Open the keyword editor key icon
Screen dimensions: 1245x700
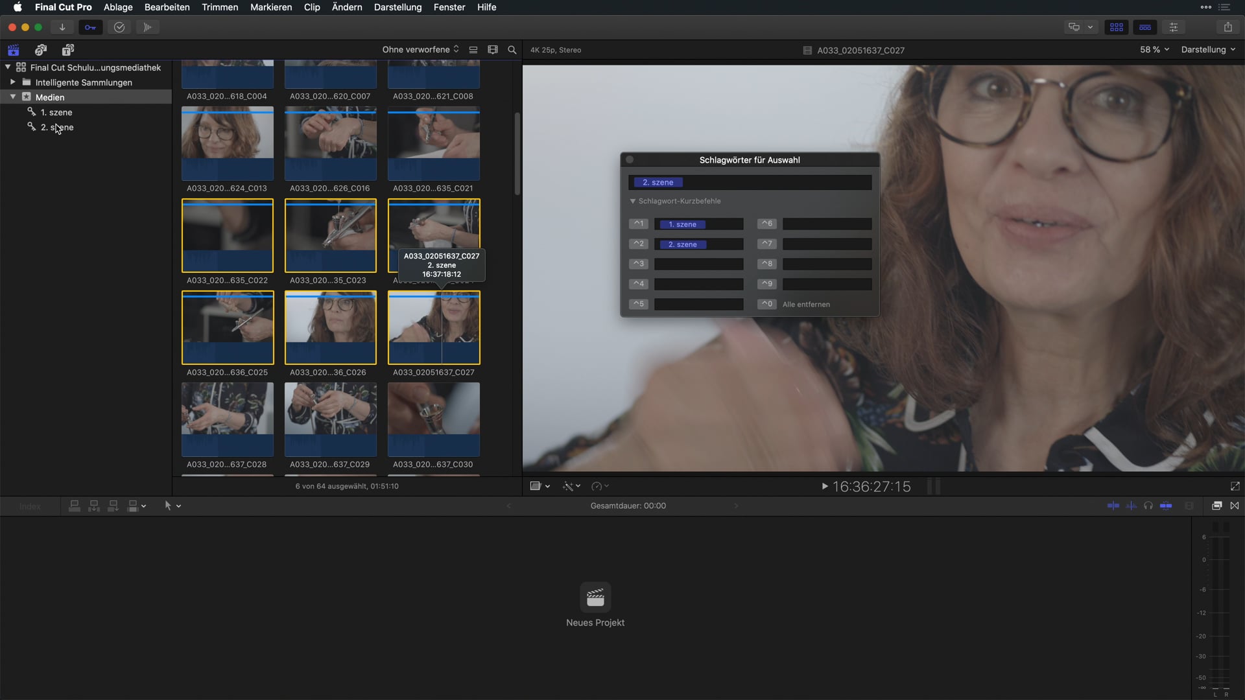90,27
